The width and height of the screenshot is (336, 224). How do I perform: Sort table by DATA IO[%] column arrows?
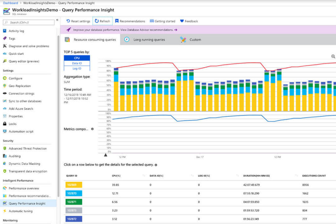(x=192, y=175)
